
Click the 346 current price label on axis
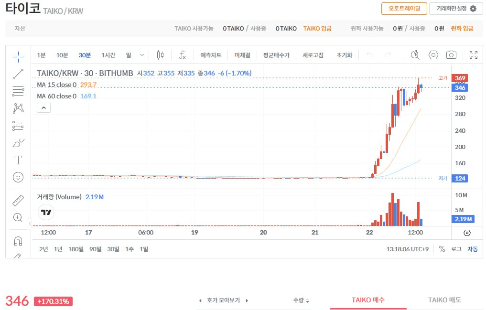tap(460, 87)
